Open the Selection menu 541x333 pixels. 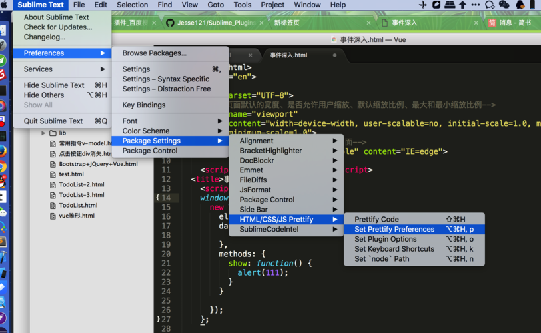132,5
